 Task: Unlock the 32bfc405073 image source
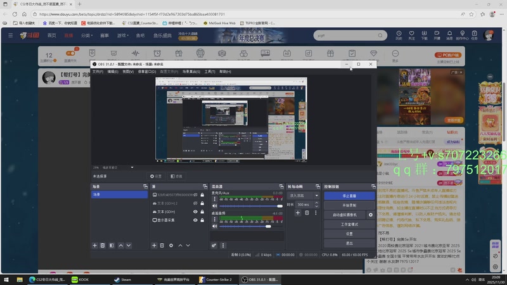click(x=202, y=195)
